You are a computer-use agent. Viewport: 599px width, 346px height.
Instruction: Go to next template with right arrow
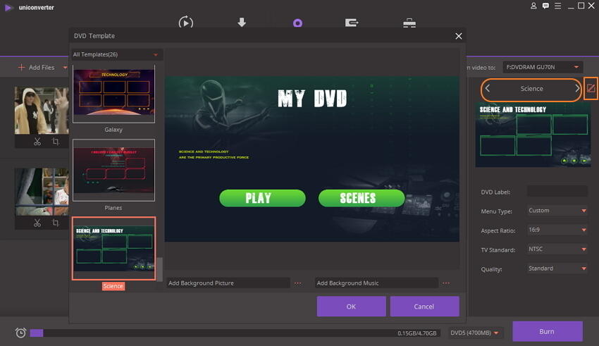pyautogui.click(x=577, y=89)
